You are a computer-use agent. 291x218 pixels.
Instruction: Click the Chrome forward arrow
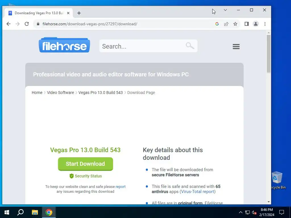coord(18,24)
